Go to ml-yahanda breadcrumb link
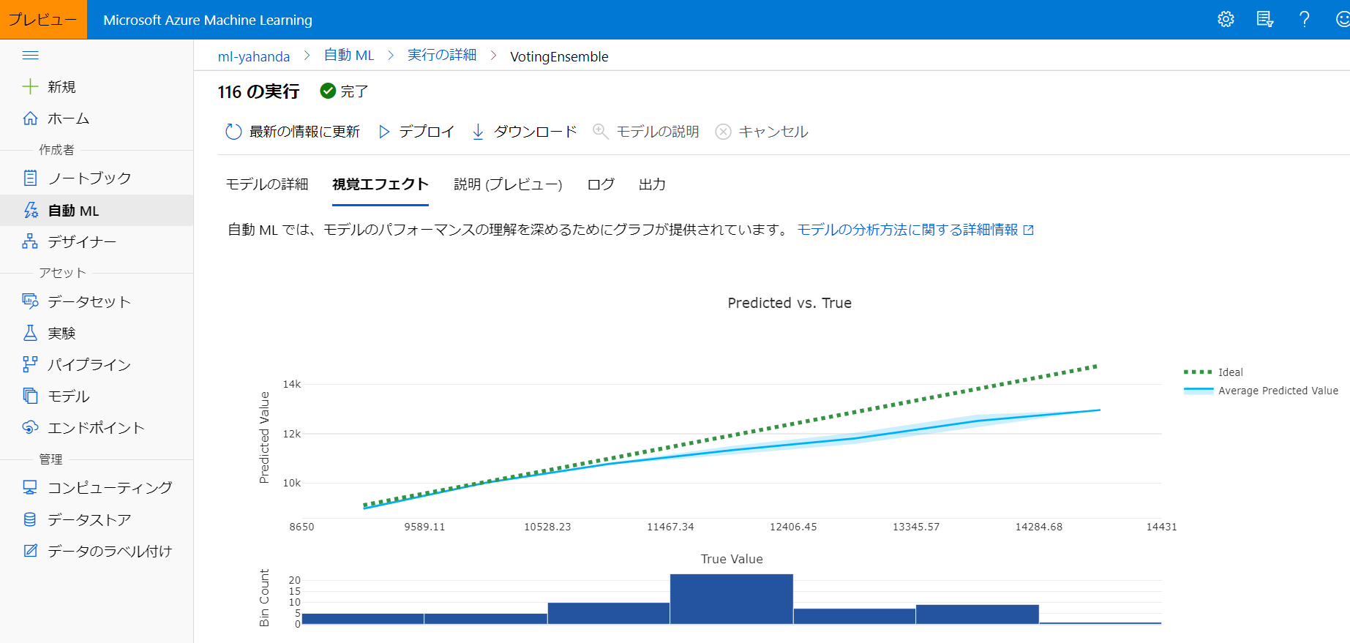Viewport: 1350px width, 643px height. [254, 56]
